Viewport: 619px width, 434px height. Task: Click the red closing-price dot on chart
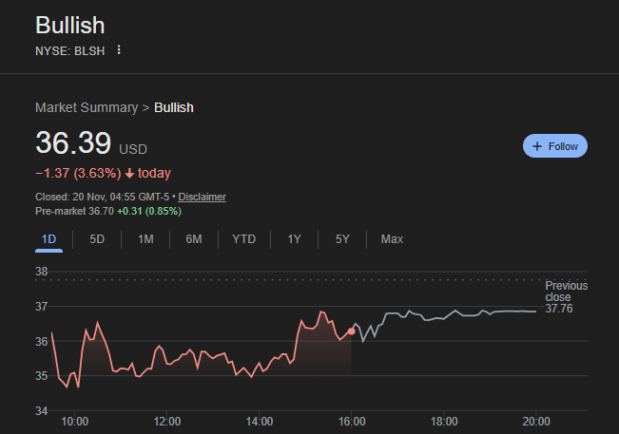[x=352, y=330]
